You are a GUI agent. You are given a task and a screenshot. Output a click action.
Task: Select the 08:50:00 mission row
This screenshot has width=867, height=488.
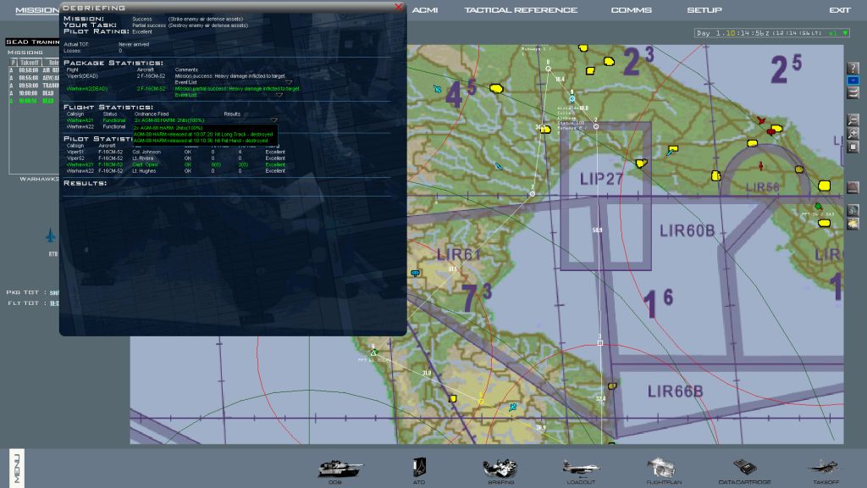(34, 70)
